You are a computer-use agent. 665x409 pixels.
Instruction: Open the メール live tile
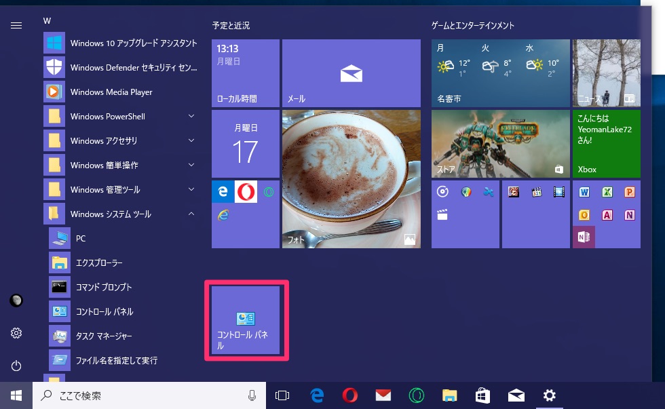351,73
